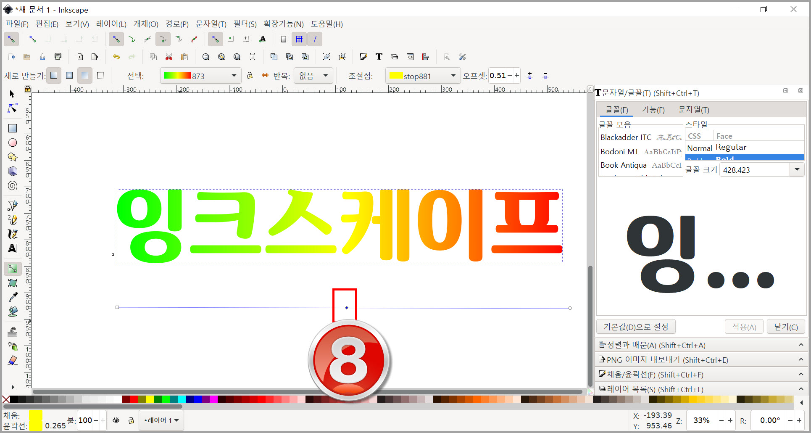Click the Cut scissors icon
The image size is (811, 433).
pos(169,57)
